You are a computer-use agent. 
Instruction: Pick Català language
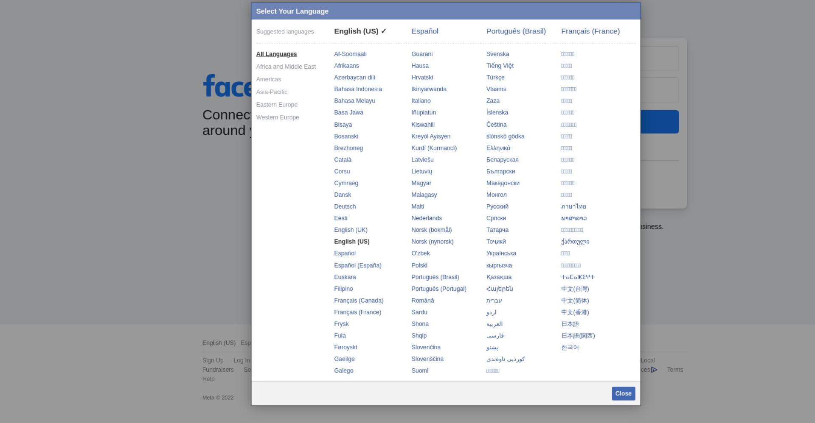(343, 160)
